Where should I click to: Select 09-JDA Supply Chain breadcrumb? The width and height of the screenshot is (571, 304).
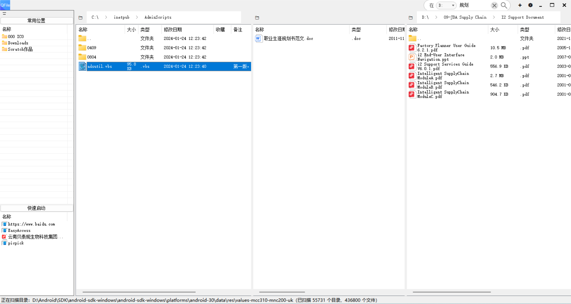pyautogui.click(x=465, y=17)
